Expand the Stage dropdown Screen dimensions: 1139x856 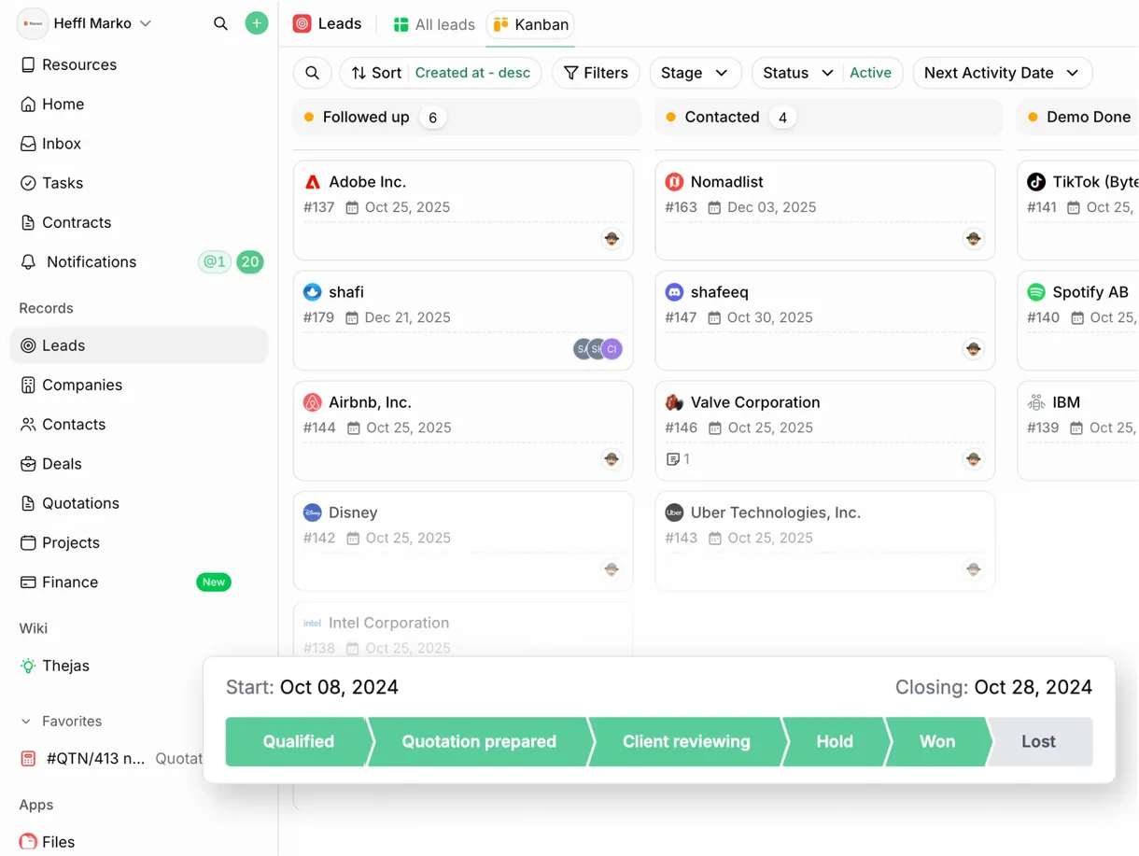[695, 73]
